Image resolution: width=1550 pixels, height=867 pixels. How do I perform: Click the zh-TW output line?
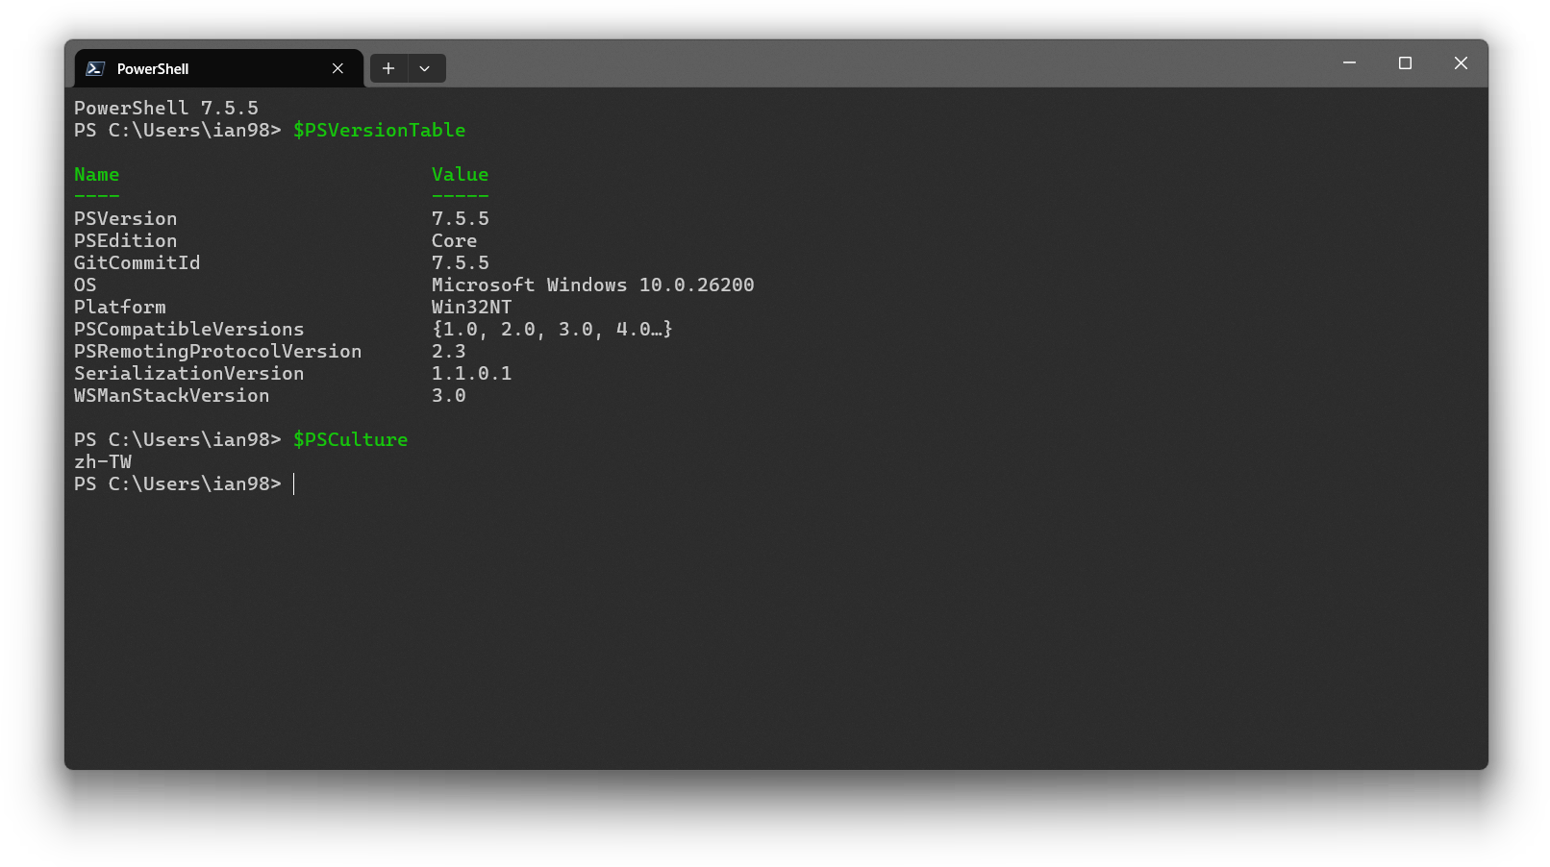pyautogui.click(x=103, y=461)
